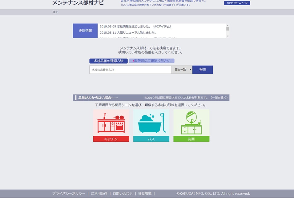Image resolution: width=294 pixels, height=198 pixels.
Task: Grab the news list scrollbar thumb
Action: [228, 29]
